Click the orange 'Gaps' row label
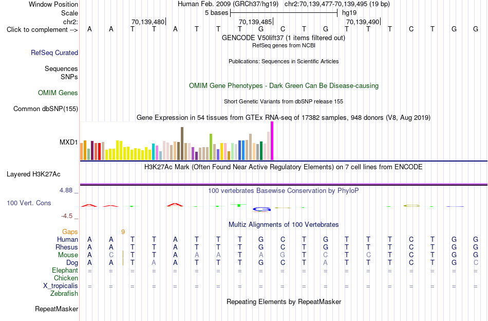This screenshot has width=488, height=321. pyautogui.click(x=70, y=231)
